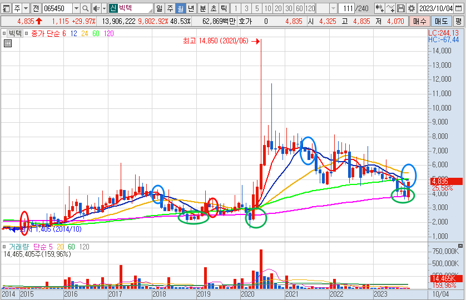
Task: Click the current price tag 4,835 on axis
Action: [x=447, y=182]
